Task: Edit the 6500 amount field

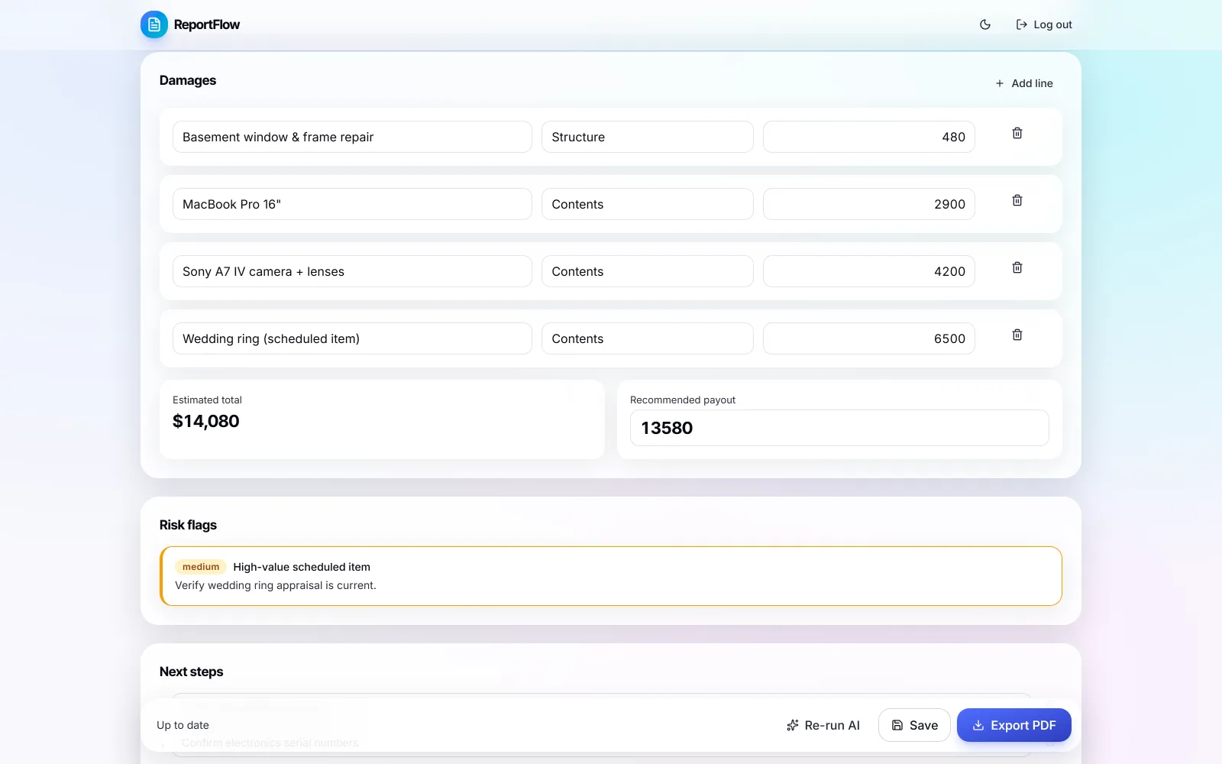Action: [869, 338]
